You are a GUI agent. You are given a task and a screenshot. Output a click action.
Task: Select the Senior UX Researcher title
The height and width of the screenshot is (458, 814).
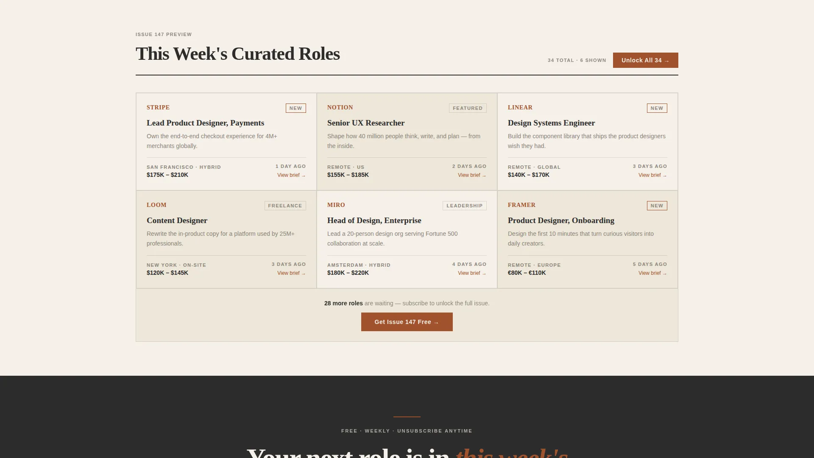366,123
